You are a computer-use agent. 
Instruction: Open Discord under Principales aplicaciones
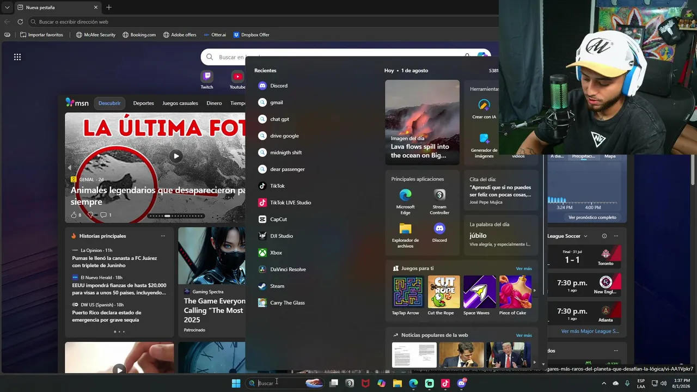[x=439, y=232]
